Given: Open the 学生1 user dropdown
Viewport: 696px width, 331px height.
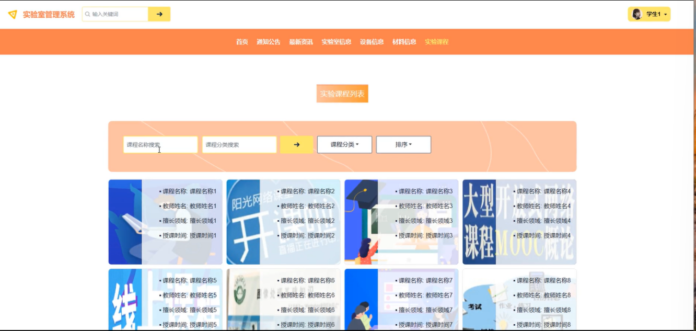Looking at the screenshot, I should click(x=649, y=14).
